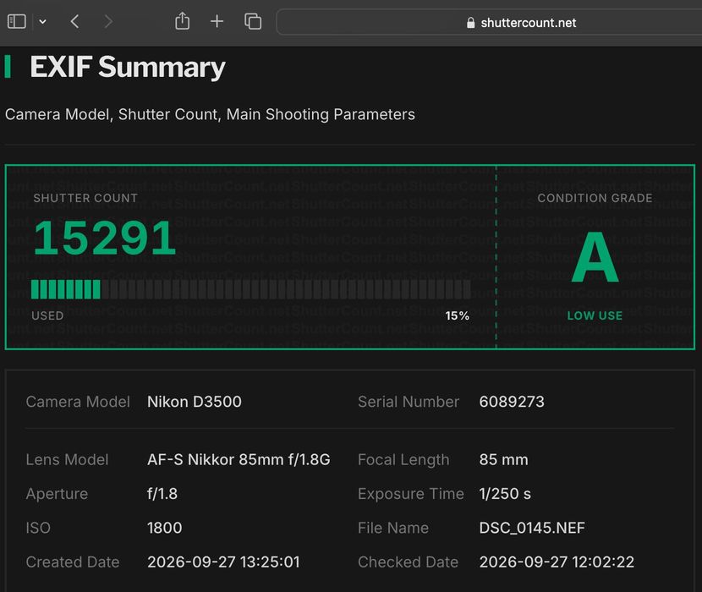Go back to the previous page
The height and width of the screenshot is (592, 702).
(x=74, y=21)
